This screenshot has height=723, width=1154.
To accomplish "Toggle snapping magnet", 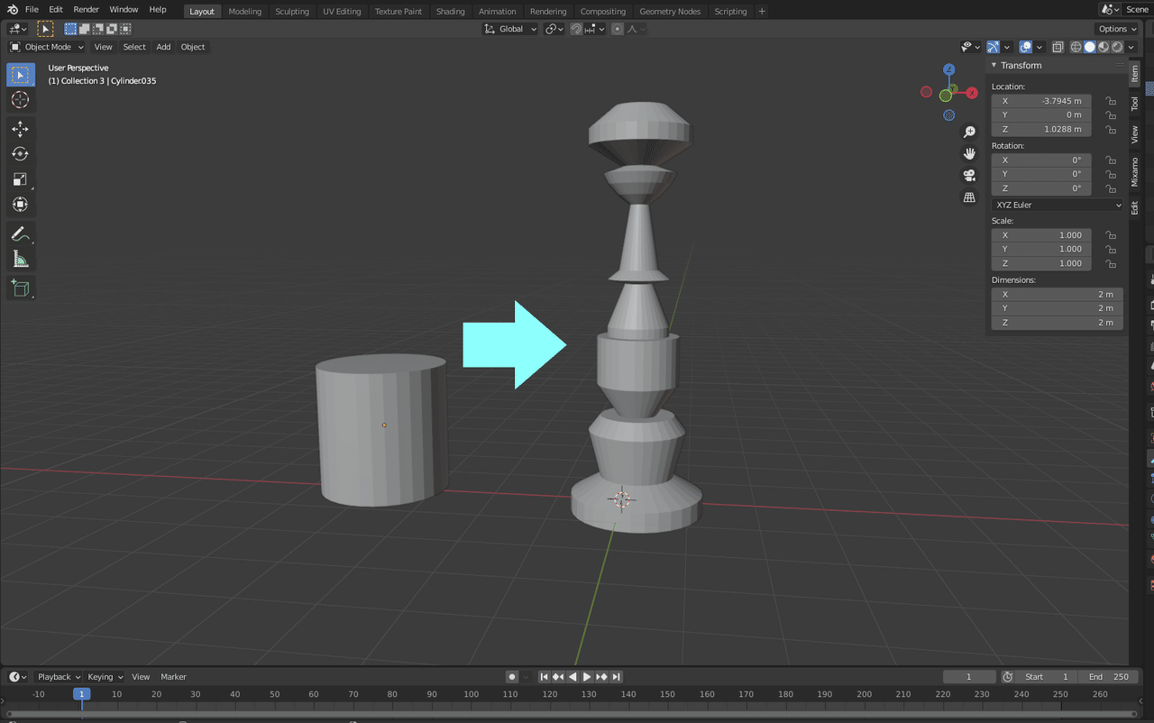I will pyautogui.click(x=576, y=29).
